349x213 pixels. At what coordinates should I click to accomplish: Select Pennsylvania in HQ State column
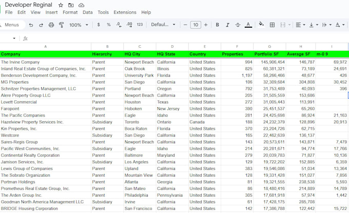point(172,195)
